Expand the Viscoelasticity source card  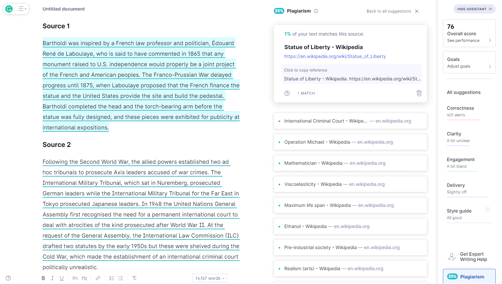[350, 184]
